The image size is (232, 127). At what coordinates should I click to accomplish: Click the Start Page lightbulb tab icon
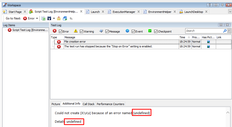click(x=5, y=12)
